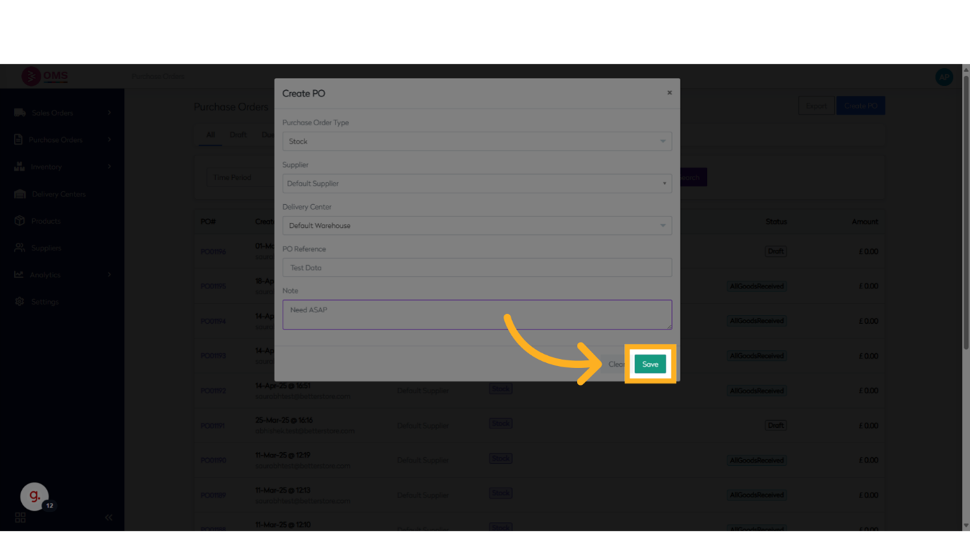This screenshot has width=970, height=546.
Task: Open the Purchase Order Type dropdown
Action: (477, 141)
